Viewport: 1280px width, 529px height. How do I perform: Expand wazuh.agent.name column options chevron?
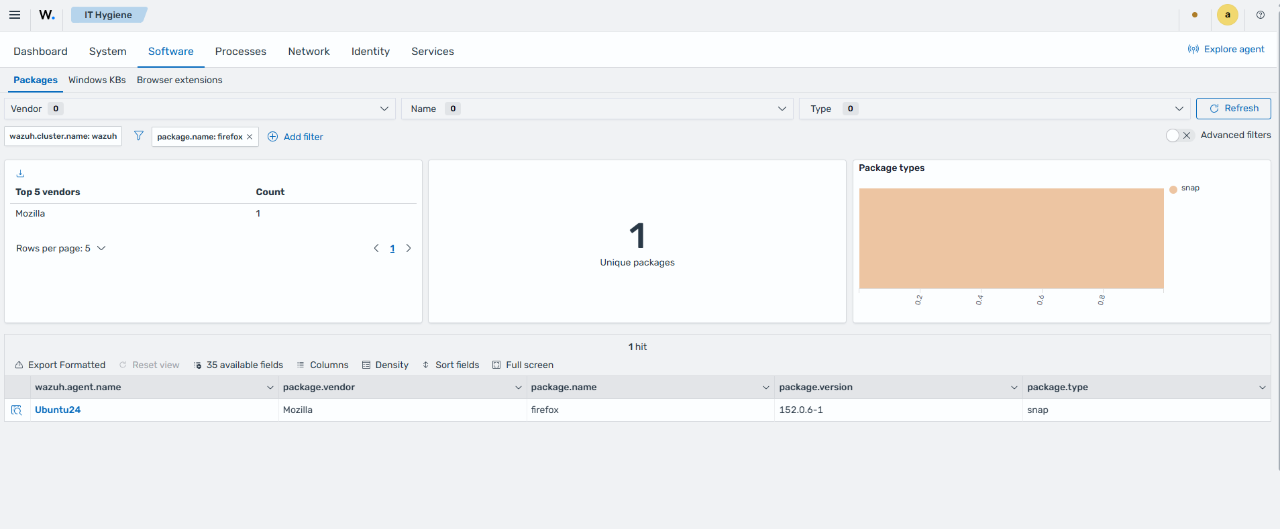[270, 388]
